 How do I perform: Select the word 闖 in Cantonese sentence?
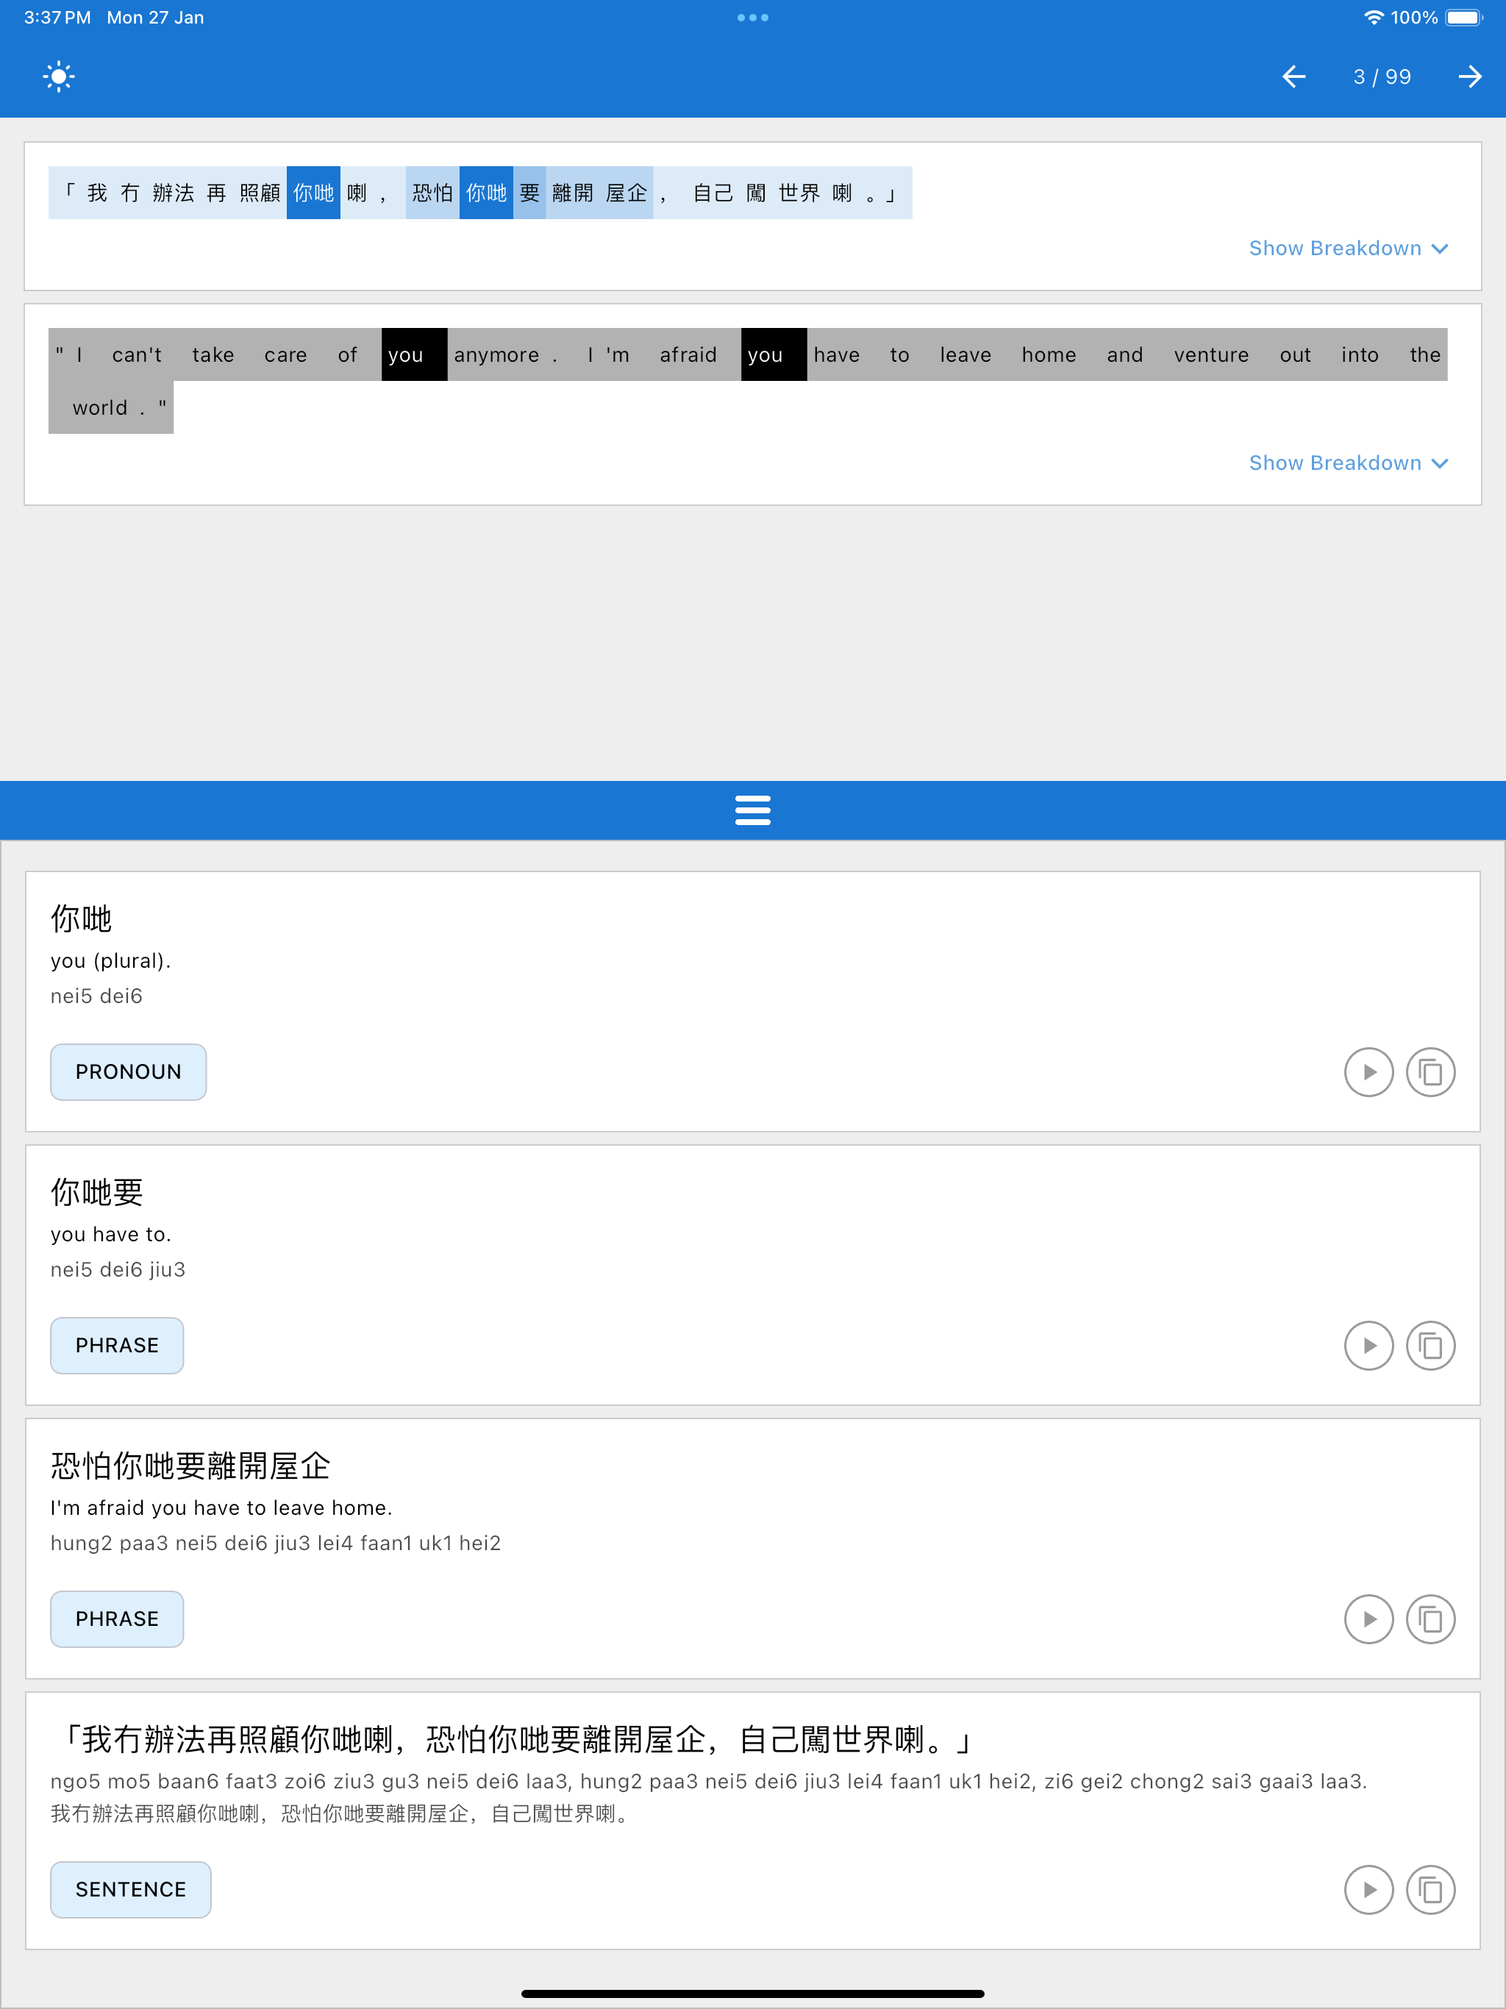pos(756,193)
